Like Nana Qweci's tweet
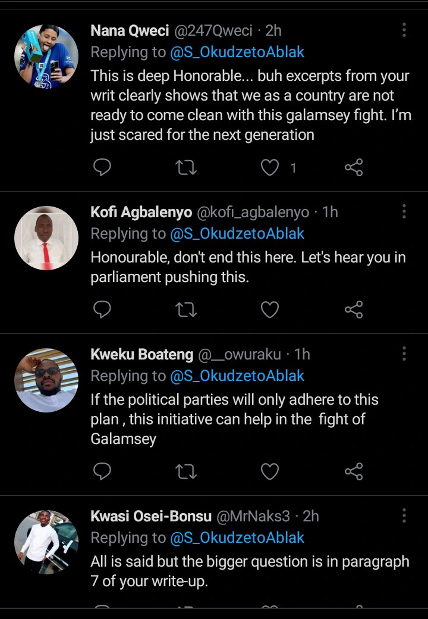The height and width of the screenshot is (619, 428). pyautogui.click(x=270, y=168)
